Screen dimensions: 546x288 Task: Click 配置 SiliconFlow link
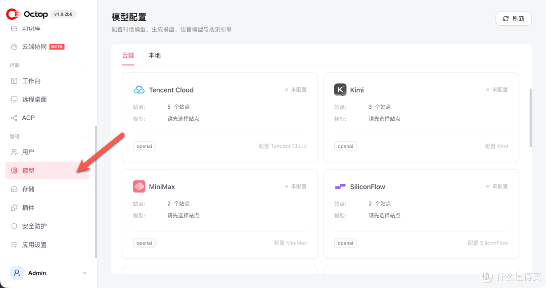(487, 243)
